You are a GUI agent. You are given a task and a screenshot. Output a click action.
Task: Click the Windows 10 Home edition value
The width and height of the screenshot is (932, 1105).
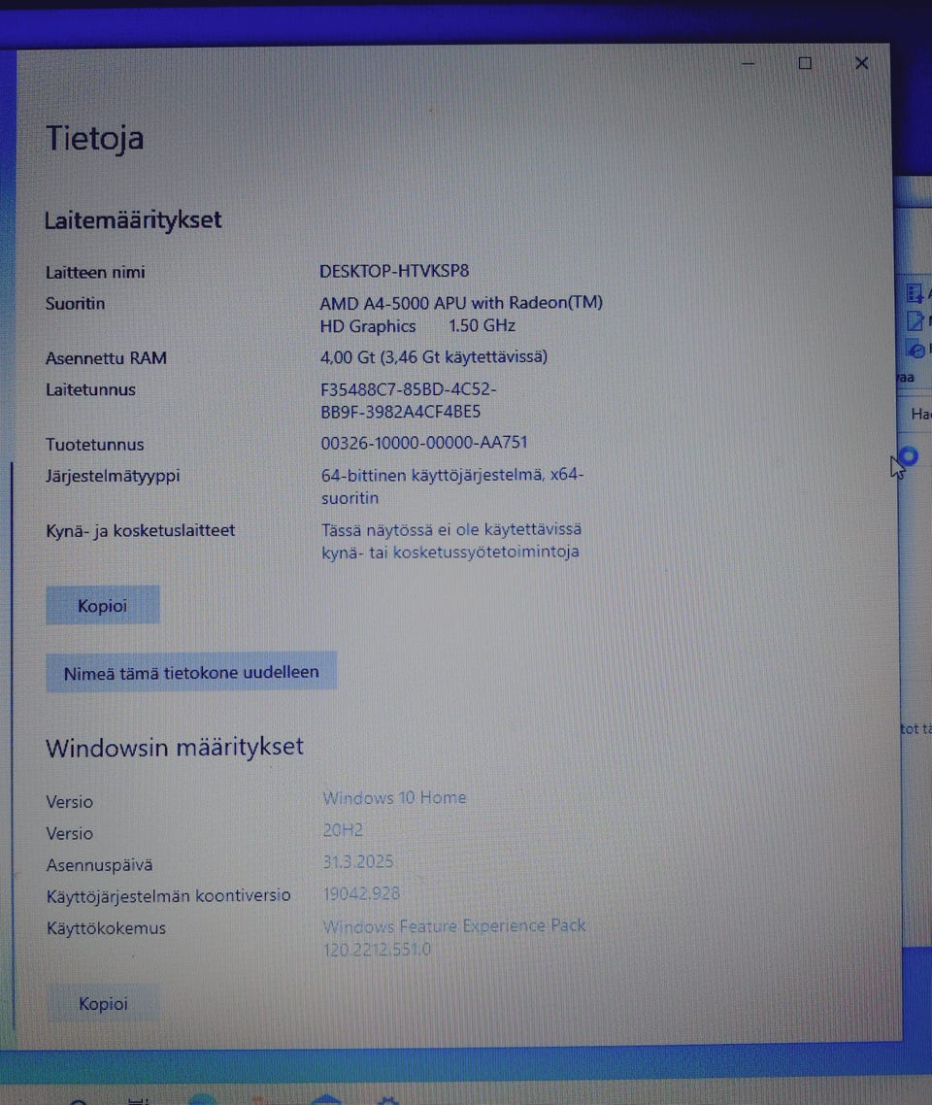[394, 798]
